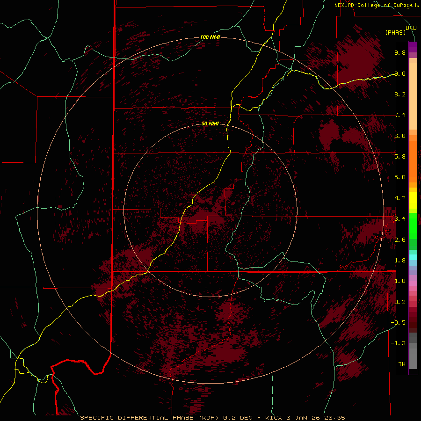The height and width of the screenshot is (421, 421).
Task: Pick the purple band atop the color scale
Action: (x=413, y=47)
